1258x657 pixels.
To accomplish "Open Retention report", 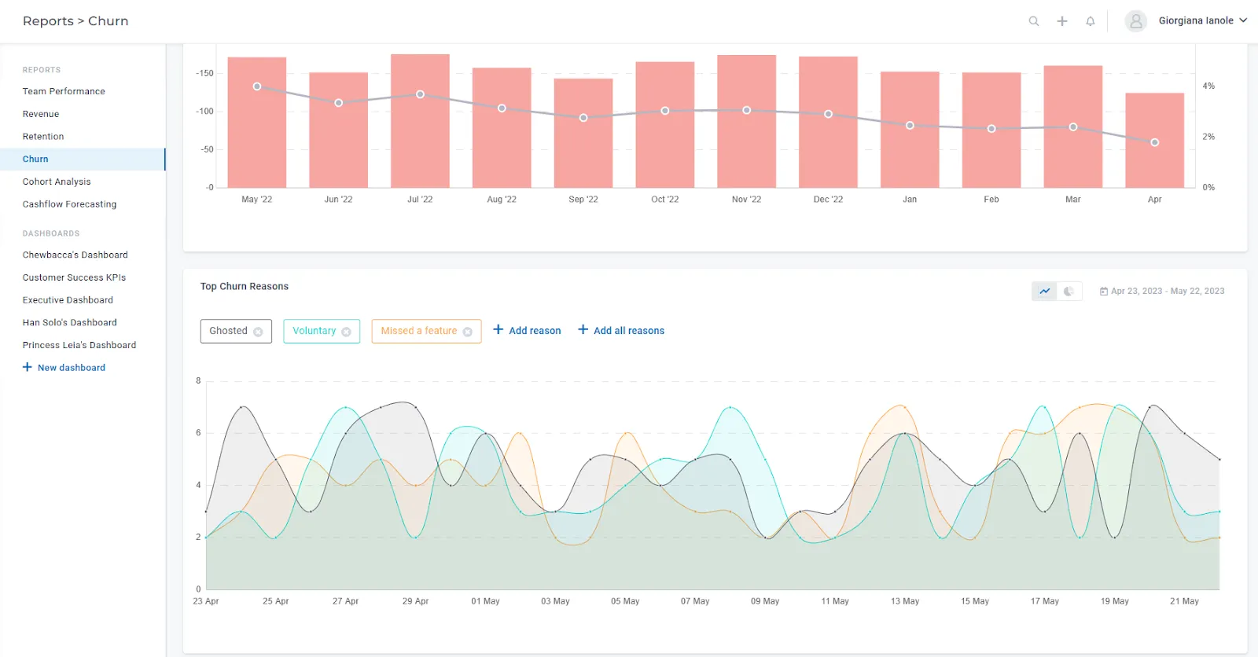I will pyautogui.click(x=43, y=137).
